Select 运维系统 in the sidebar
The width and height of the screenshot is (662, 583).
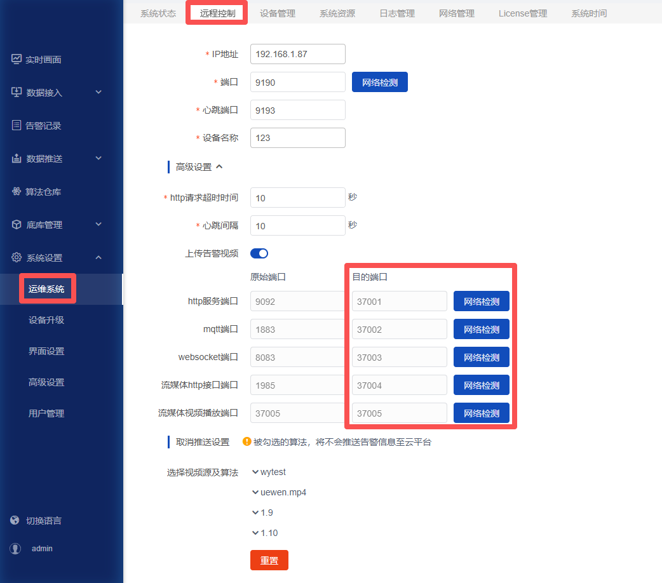pyautogui.click(x=47, y=288)
